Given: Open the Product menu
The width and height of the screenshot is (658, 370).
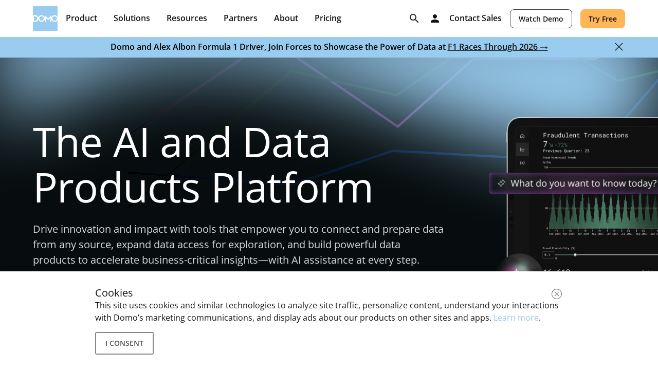Looking at the screenshot, I should (81, 17).
